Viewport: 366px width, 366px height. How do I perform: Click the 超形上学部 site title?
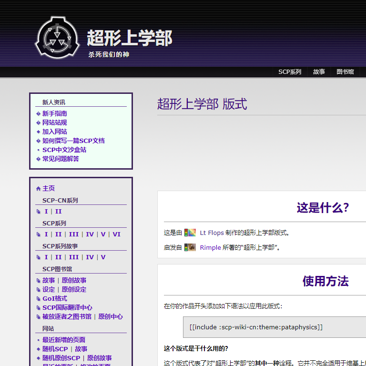[129, 38]
